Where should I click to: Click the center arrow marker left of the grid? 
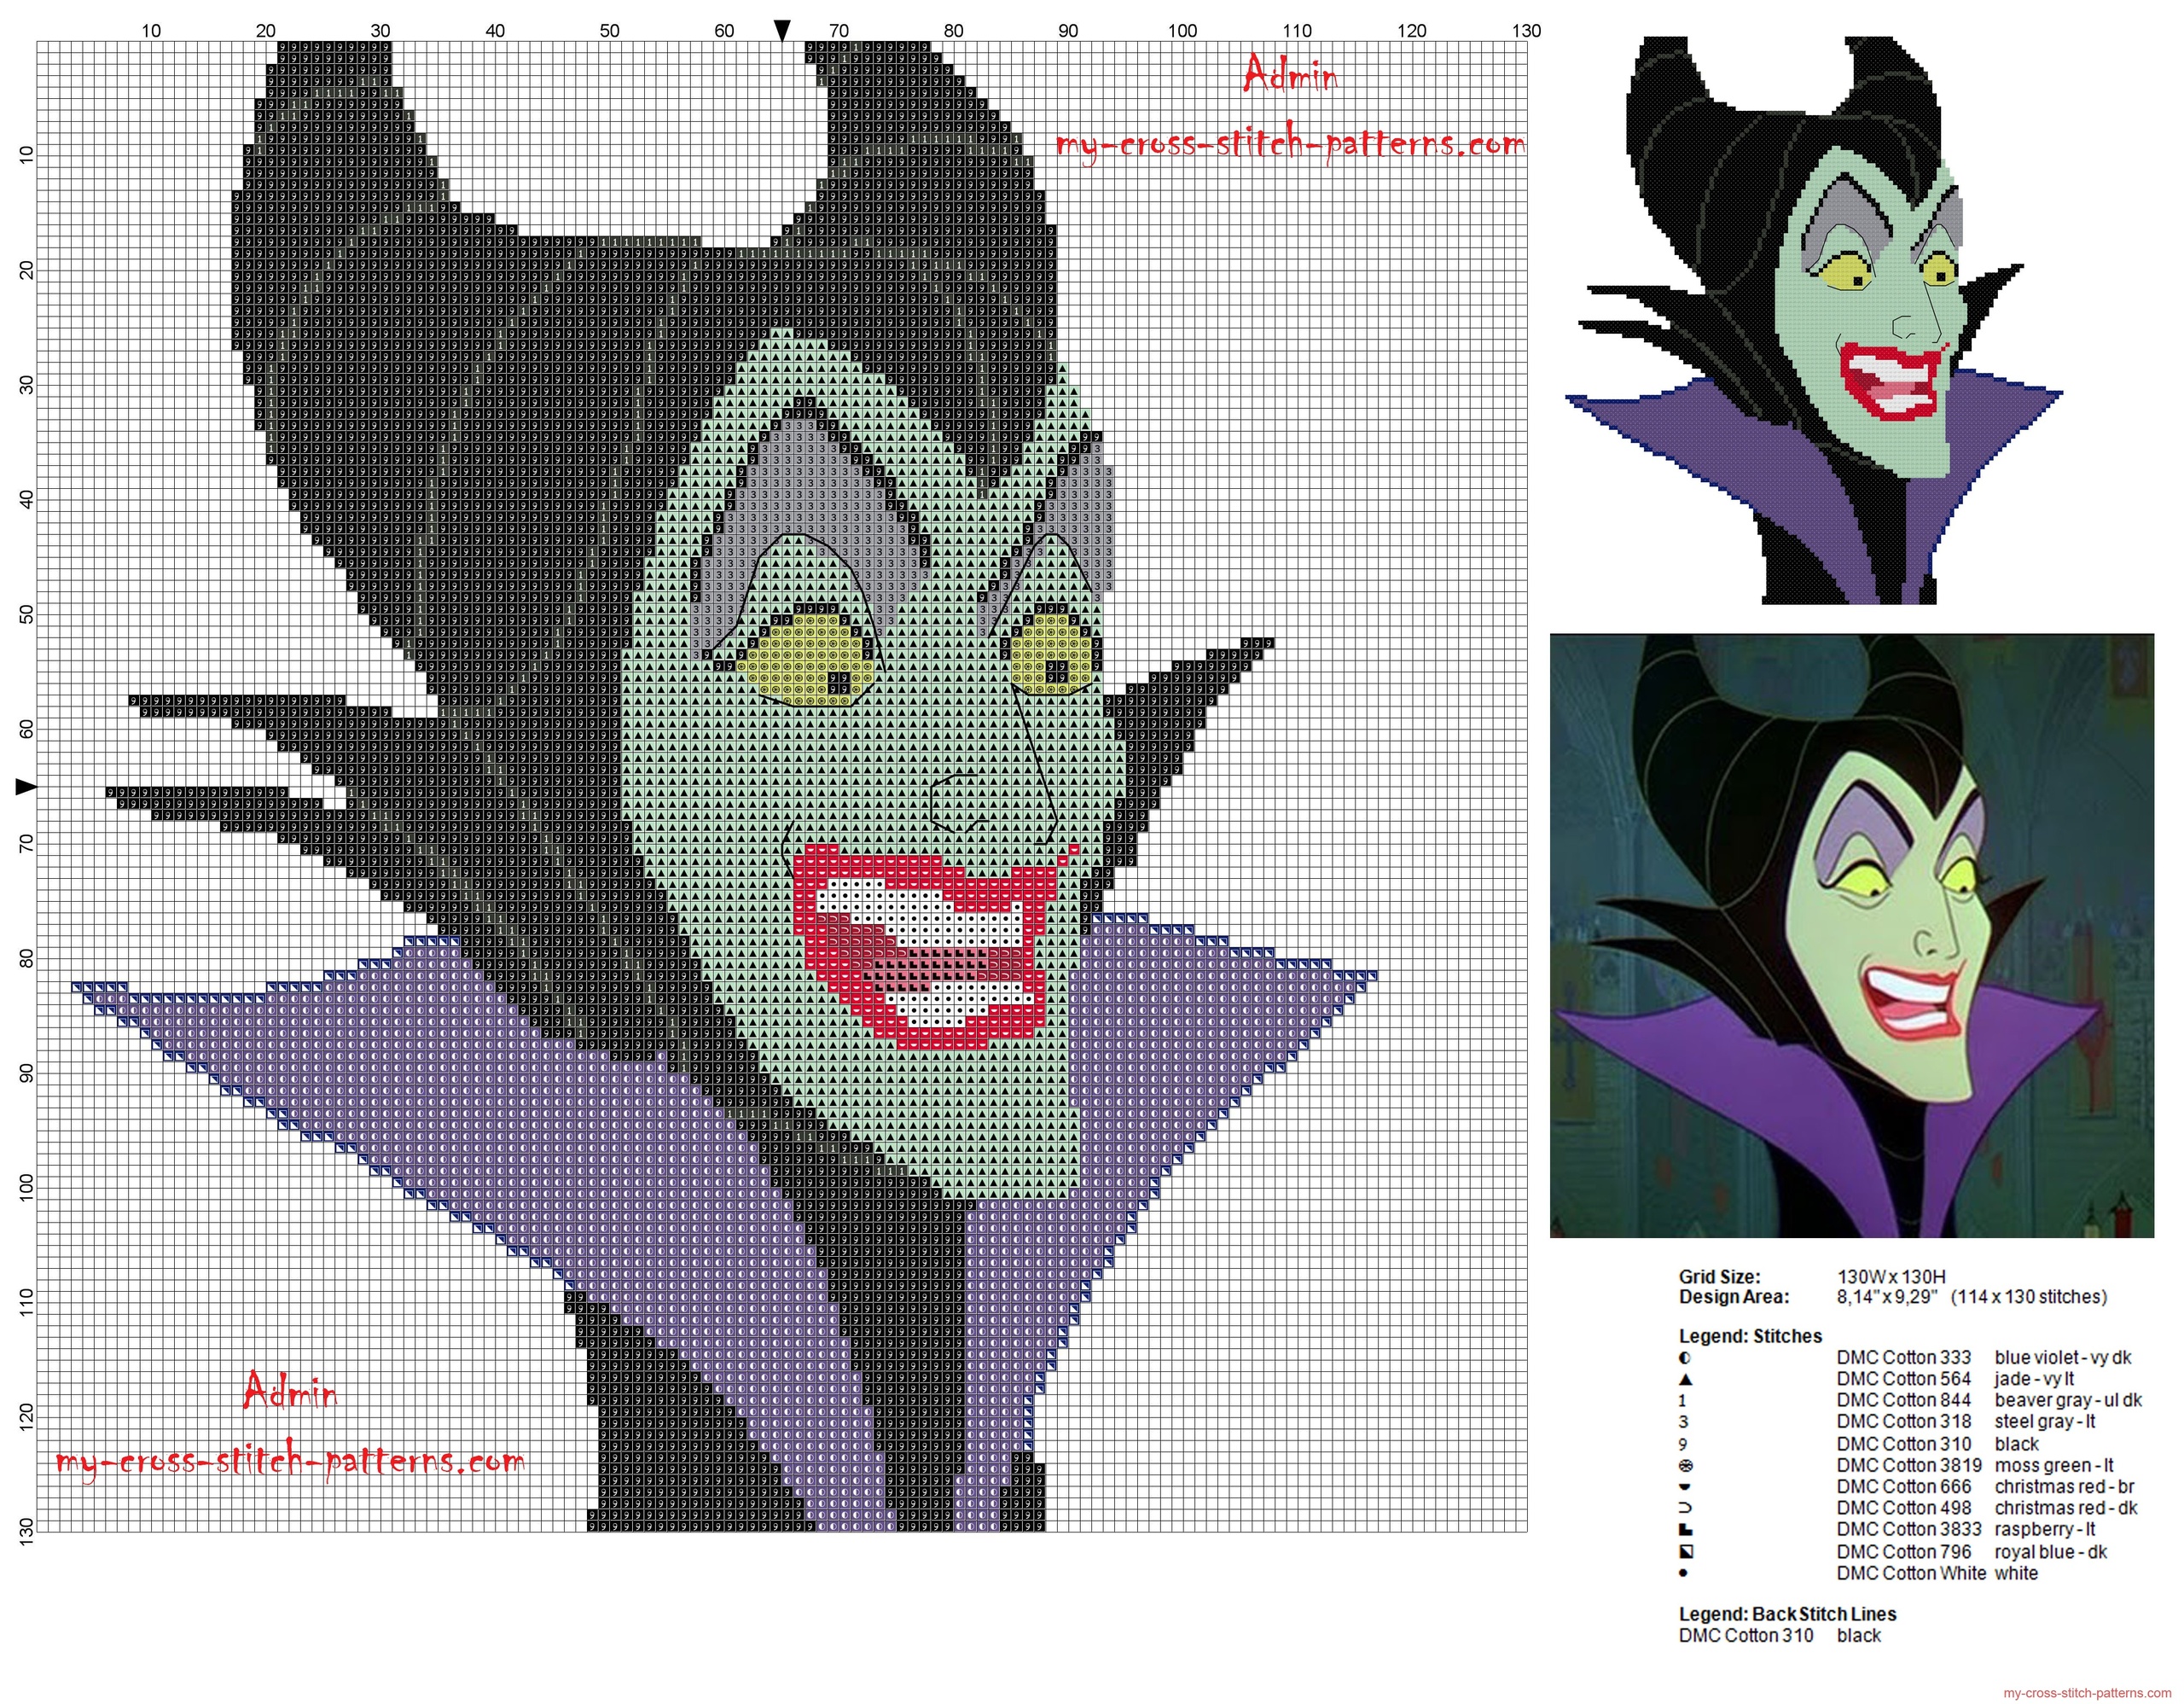(26, 788)
